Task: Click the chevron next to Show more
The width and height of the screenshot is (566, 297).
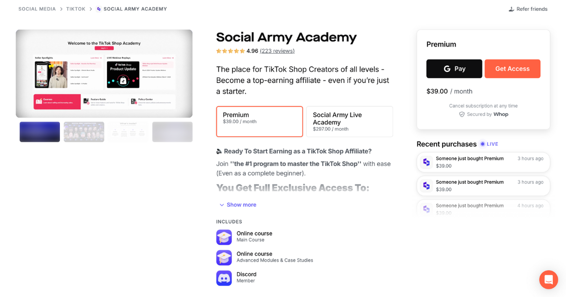Action: click(x=222, y=205)
